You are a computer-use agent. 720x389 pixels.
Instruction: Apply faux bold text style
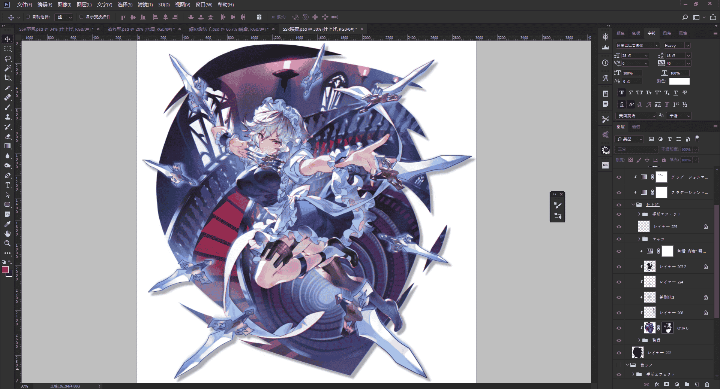pos(622,93)
